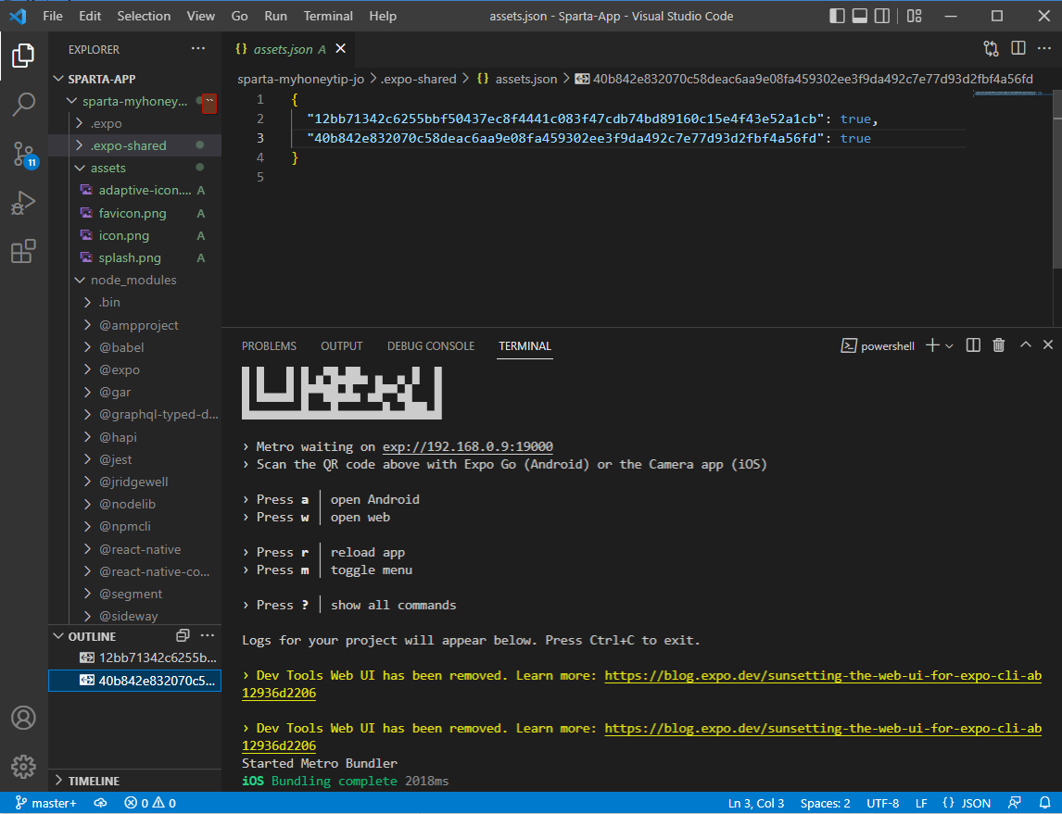Open notifications bell in status bar

click(1044, 803)
